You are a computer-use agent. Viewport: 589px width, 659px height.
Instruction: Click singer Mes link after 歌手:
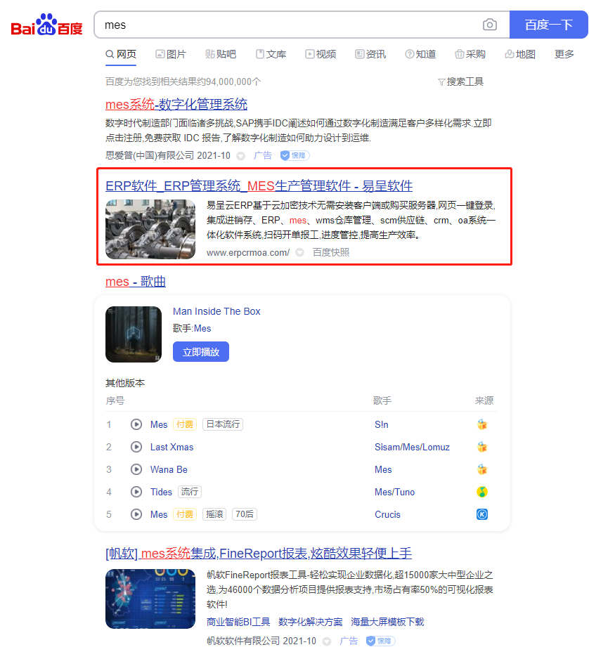point(202,329)
